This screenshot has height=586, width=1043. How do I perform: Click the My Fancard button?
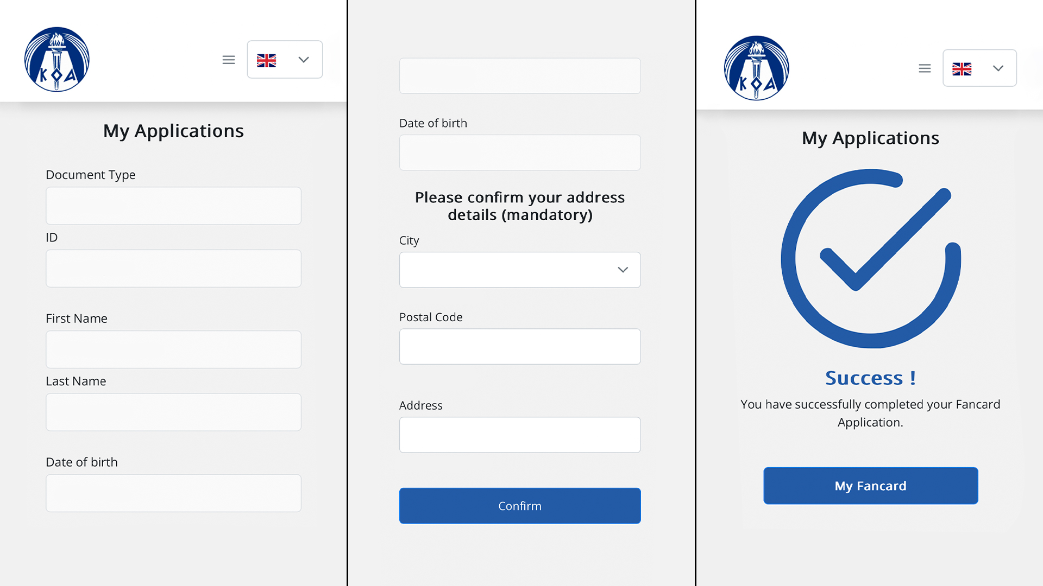point(871,486)
